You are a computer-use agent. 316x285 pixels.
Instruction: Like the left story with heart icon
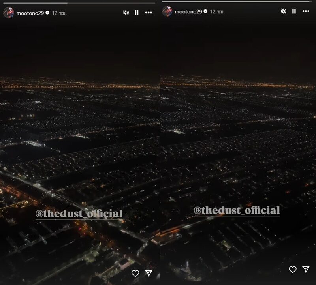pyautogui.click(x=135, y=273)
